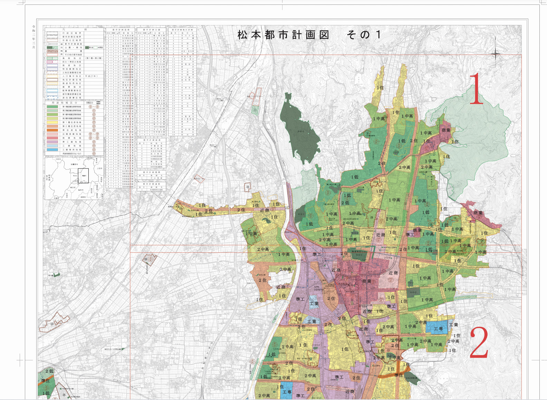Click the 第1種低層住居専用地域 green legend swatch
This screenshot has width=547, height=400.
(52, 107)
